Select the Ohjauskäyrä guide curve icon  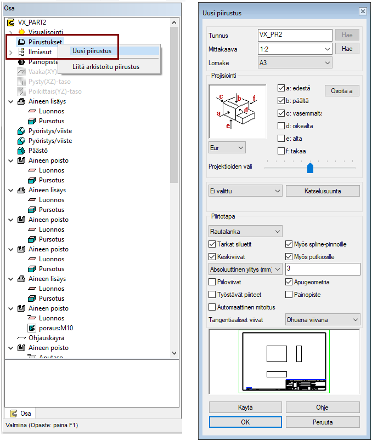click(x=21, y=338)
